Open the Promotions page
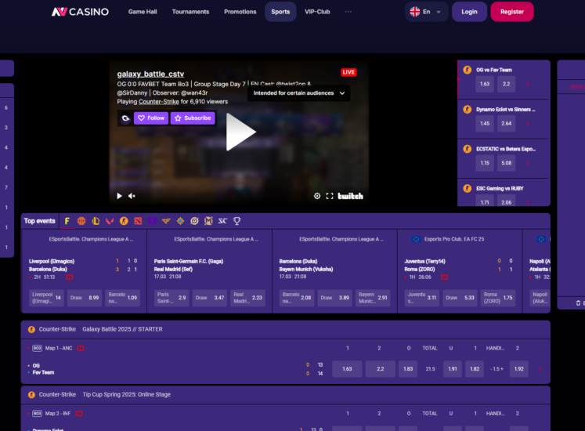Viewport: 585px width, 431px height. [x=240, y=12]
